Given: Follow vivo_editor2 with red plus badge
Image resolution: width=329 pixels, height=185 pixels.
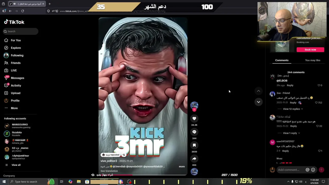Looking at the screenshot, I should click(194, 110).
